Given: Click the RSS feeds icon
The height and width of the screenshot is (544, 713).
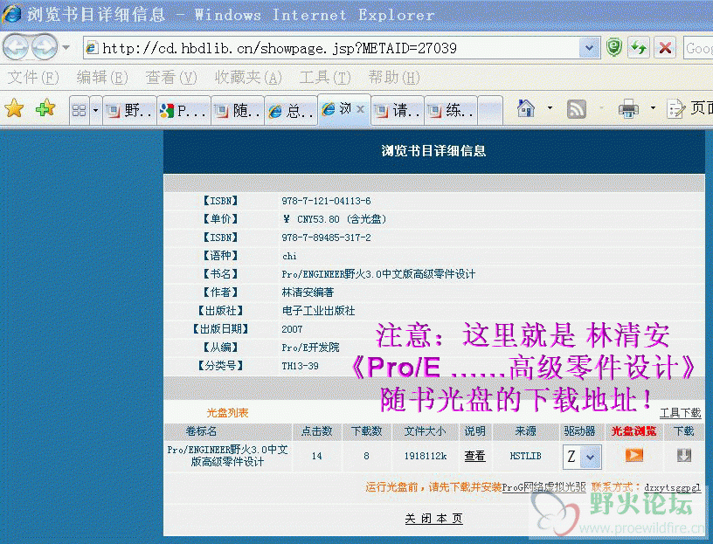Looking at the screenshot, I should [x=576, y=109].
